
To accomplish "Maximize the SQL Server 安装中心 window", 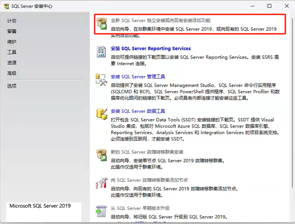I will 269,6.
